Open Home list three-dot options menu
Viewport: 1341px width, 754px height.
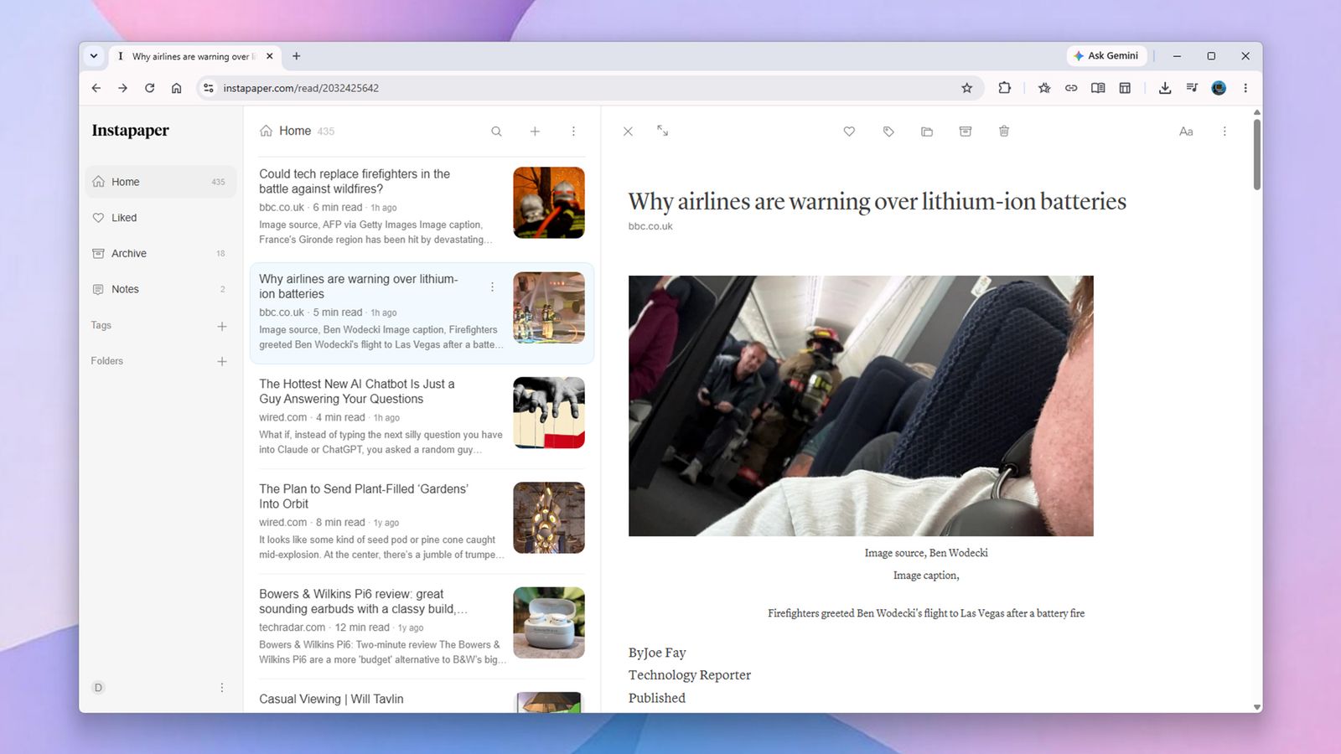pyautogui.click(x=573, y=132)
